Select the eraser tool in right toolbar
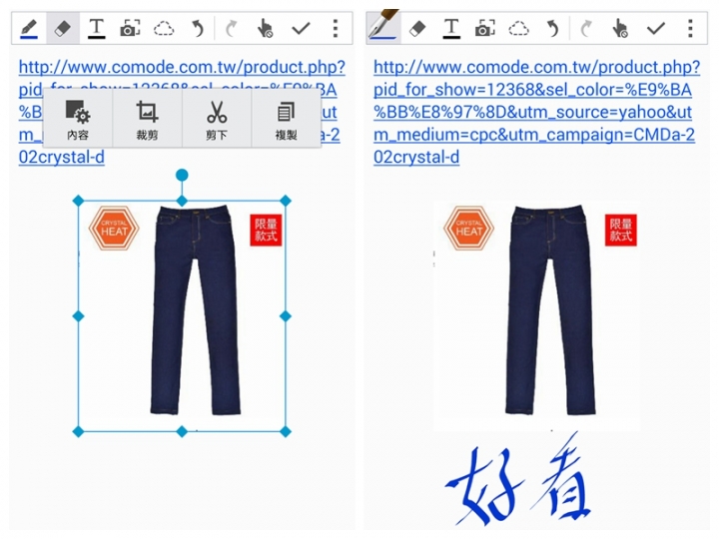719x539 pixels. (417, 28)
